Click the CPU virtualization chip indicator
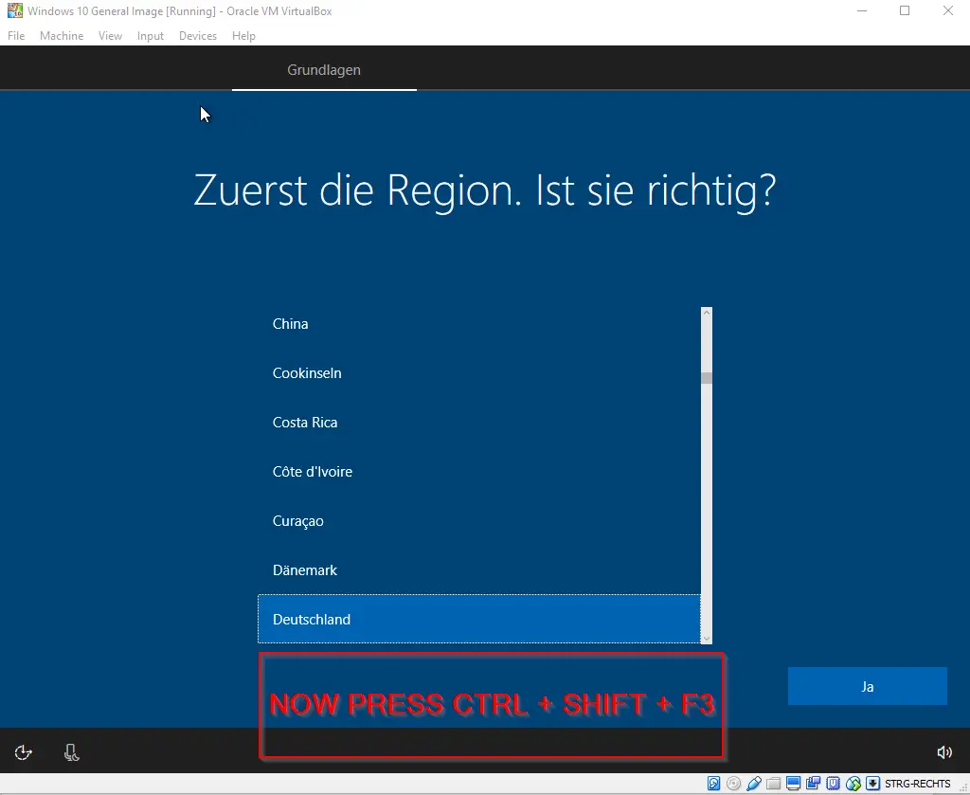 click(834, 784)
